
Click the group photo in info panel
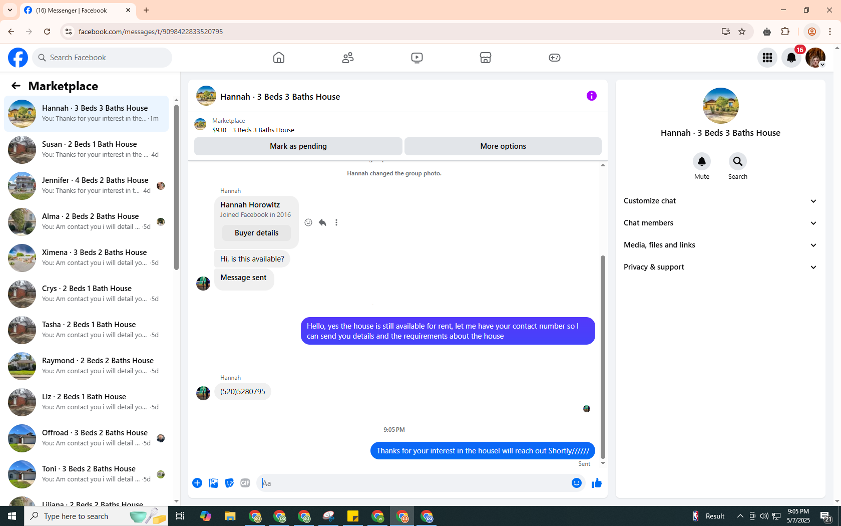720,106
